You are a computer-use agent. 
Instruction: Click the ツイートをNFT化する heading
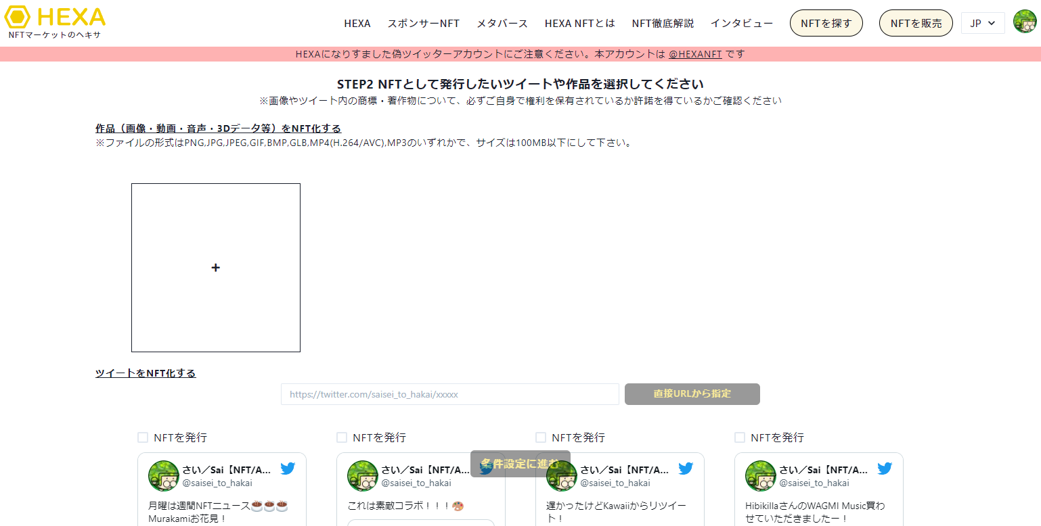point(146,373)
